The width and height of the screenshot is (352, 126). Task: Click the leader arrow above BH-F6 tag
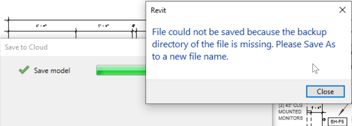(343, 110)
